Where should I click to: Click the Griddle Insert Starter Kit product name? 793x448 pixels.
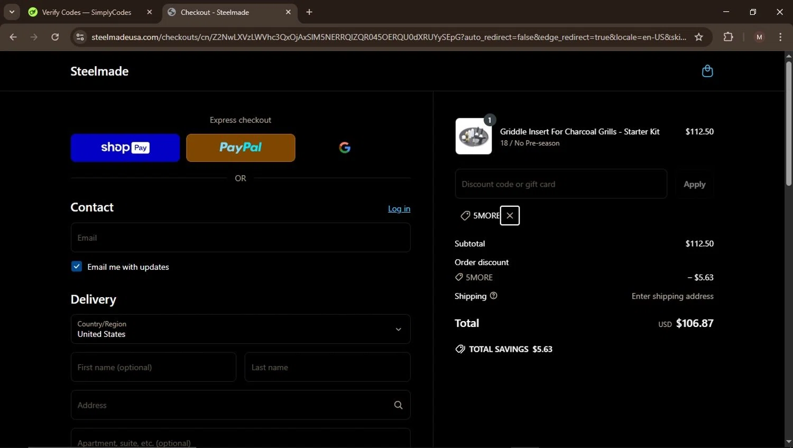pos(579,132)
